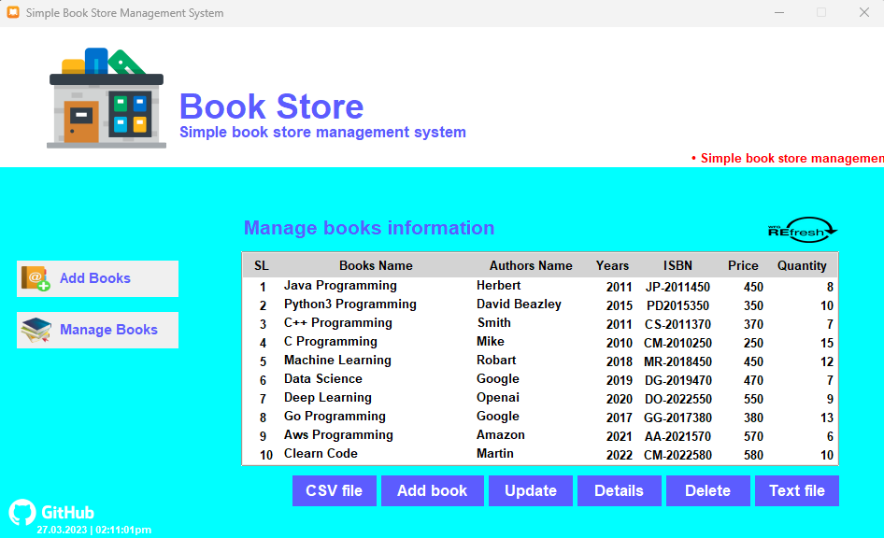884x538 pixels.
Task: Show Details of selected book
Action: [x=619, y=490]
